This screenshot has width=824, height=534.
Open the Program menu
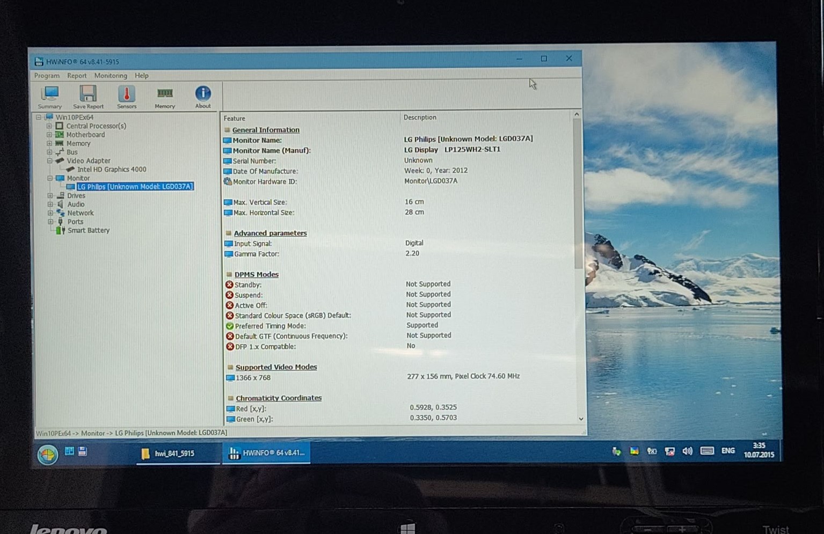coord(47,76)
